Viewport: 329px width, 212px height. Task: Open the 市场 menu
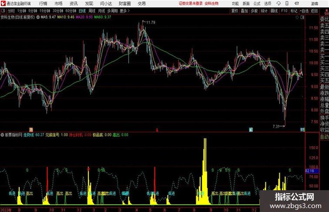click(58, 3)
